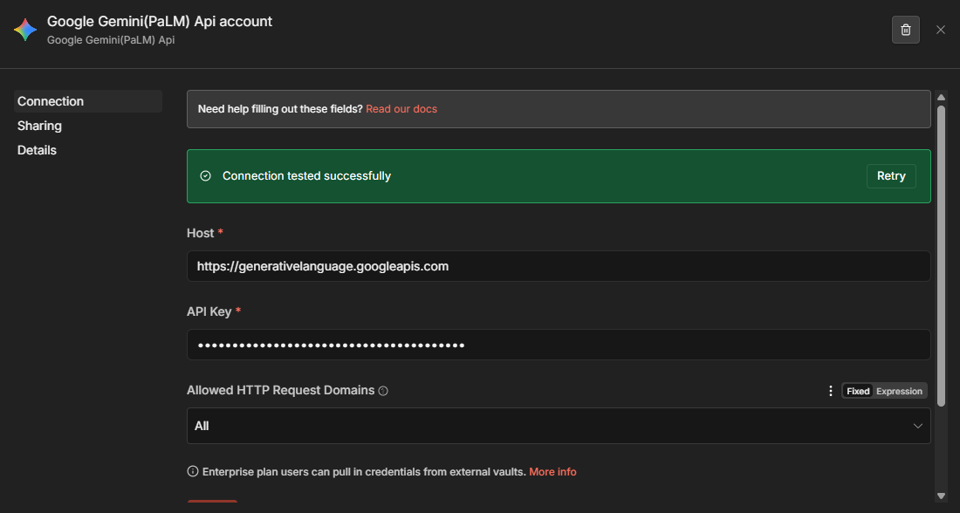Screen dimensions: 960x513
Task: Delete credential with trash icon
Action: (x=906, y=30)
